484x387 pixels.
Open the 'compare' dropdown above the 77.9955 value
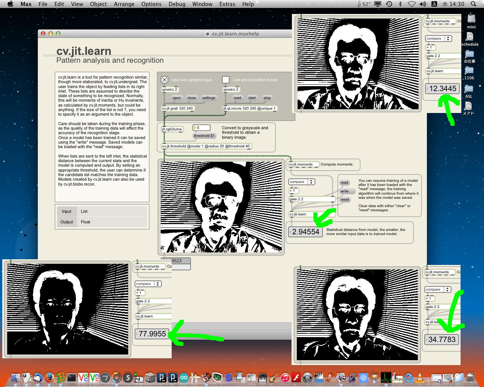tap(148, 284)
